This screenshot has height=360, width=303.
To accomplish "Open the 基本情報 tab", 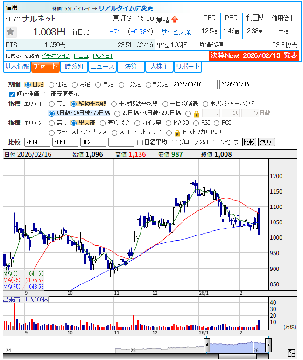I will [x=17, y=67].
